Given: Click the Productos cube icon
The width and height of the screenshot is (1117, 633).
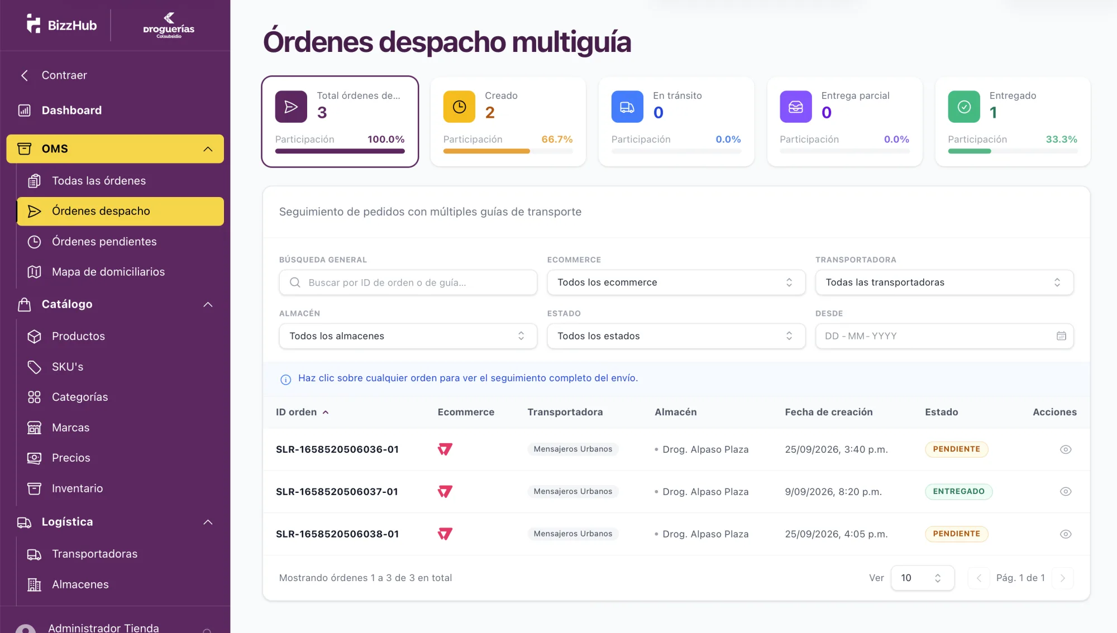Looking at the screenshot, I should (35, 337).
